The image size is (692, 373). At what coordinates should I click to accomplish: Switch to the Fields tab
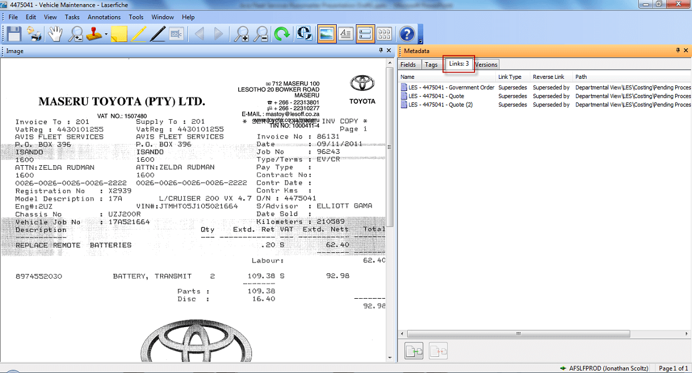tap(408, 64)
